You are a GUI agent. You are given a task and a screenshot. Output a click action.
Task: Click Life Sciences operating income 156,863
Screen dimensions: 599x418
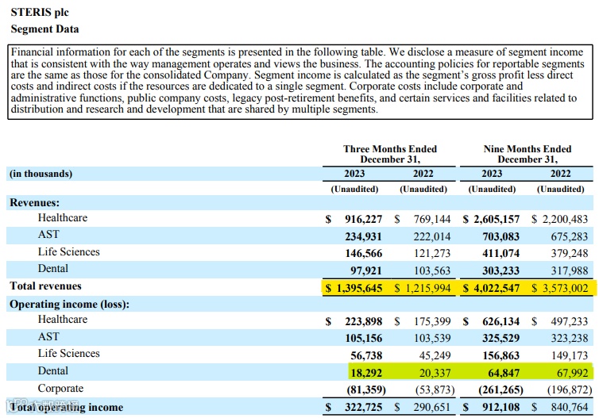click(x=500, y=355)
